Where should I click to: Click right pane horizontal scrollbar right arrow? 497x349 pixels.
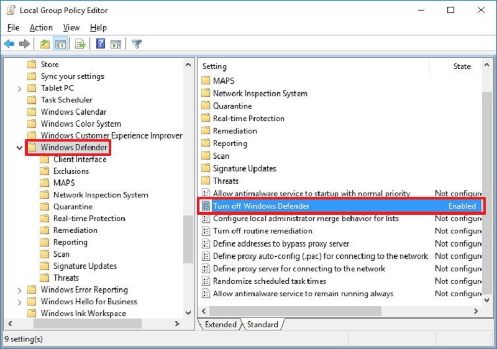pos(475,311)
